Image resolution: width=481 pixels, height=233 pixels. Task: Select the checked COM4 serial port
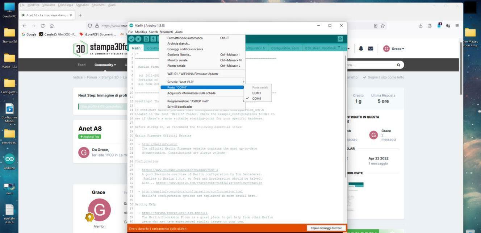(258, 99)
